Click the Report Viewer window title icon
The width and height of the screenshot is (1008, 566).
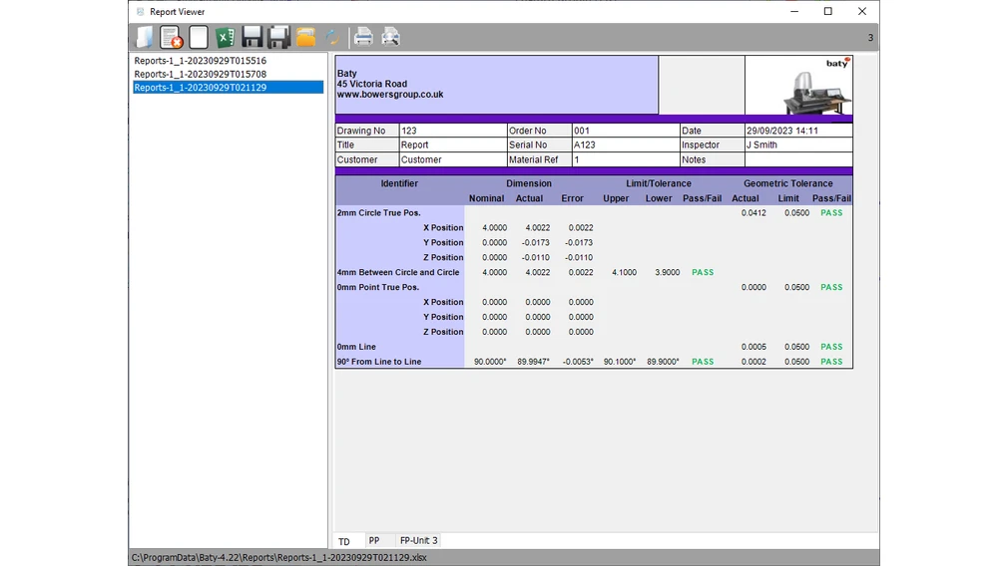[140, 12]
